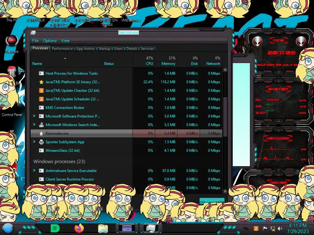Click the network tray icon
The height and width of the screenshot is (235, 314).
(x=273, y=229)
